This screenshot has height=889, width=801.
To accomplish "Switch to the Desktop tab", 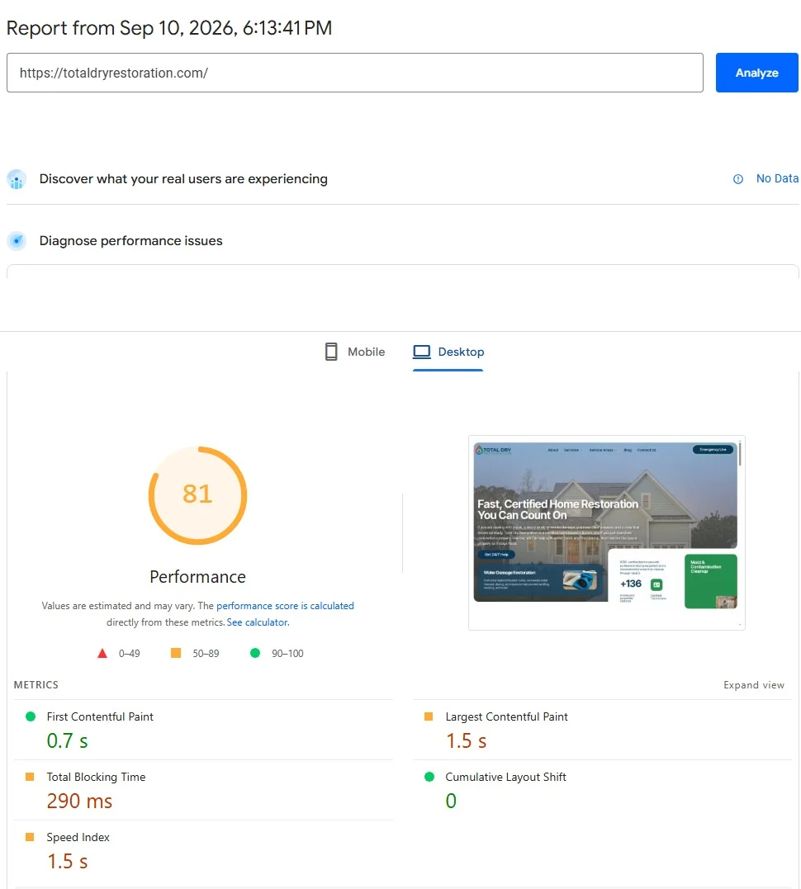I will point(448,352).
